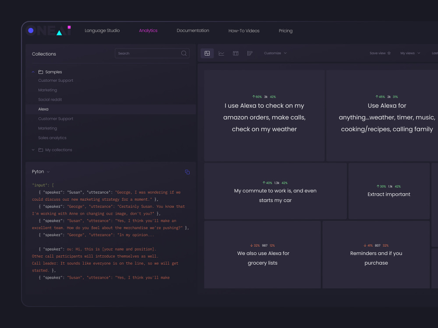The width and height of the screenshot is (438, 328).
Task: Open the Pricing tab
Action: point(286,31)
